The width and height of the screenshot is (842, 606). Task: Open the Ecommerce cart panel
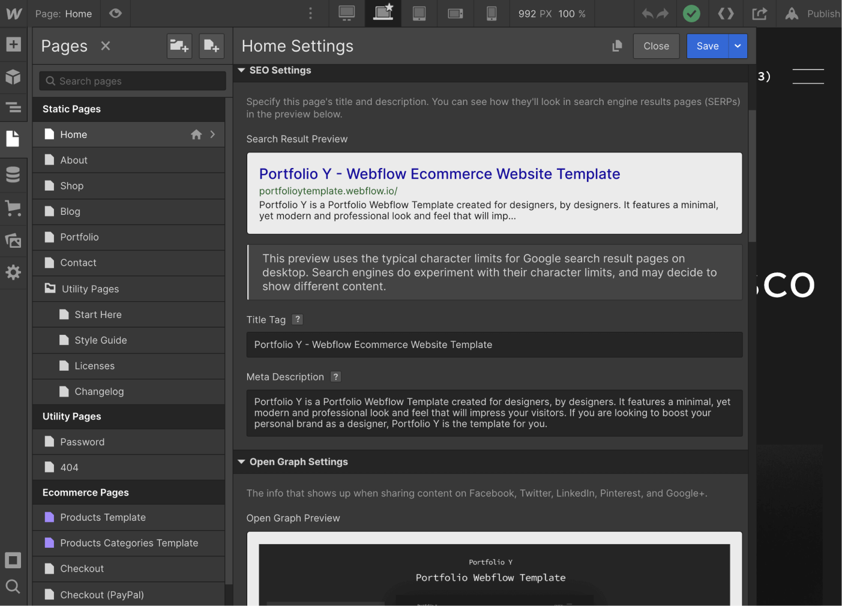coord(13,208)
